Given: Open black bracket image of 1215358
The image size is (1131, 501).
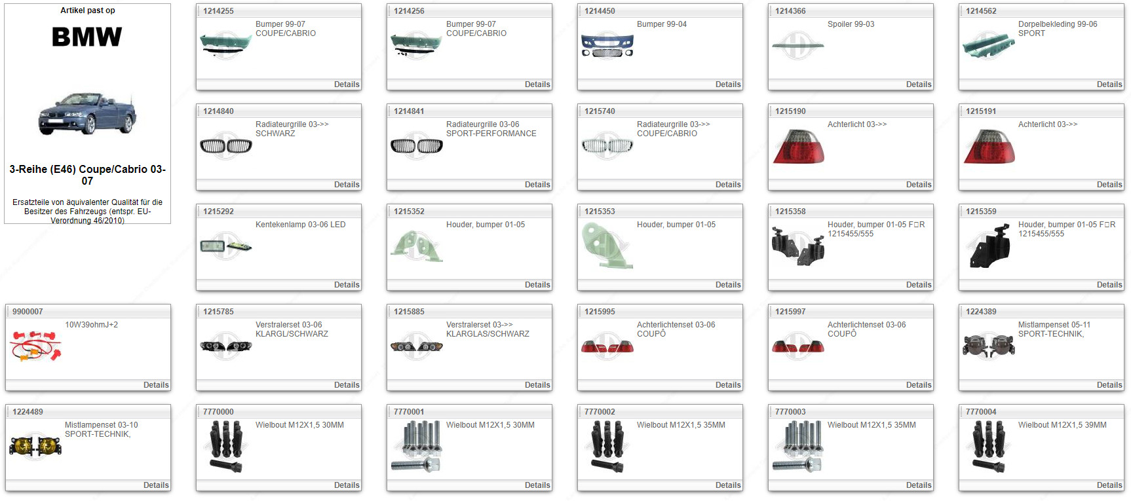Looking at the screenshot, I should [x=798, y=246].
